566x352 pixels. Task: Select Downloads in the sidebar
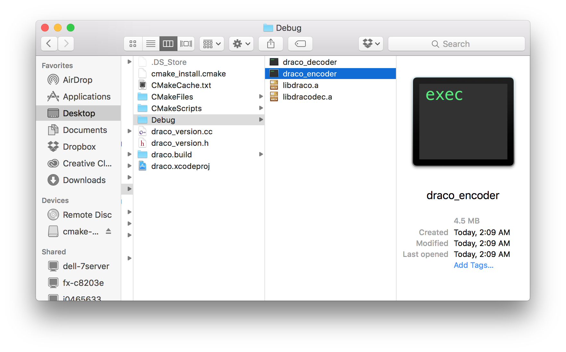tap(84, 180)
